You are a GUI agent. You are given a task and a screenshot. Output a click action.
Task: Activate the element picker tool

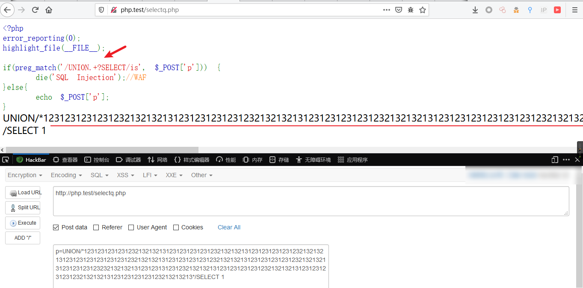pos(6,160)
